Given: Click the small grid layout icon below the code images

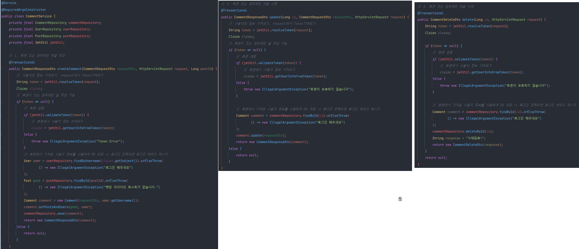Looking at the screenshot, I should coord(400,199).
